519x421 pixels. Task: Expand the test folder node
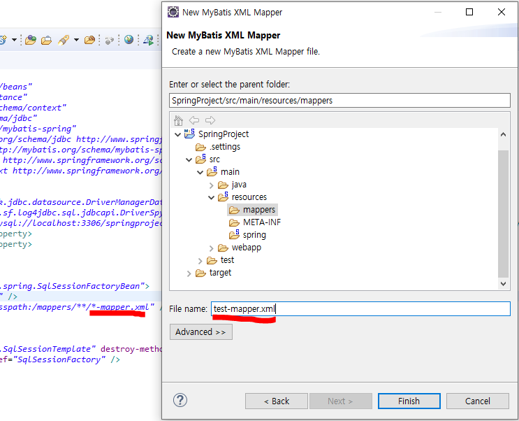click(x=200, y=261)
